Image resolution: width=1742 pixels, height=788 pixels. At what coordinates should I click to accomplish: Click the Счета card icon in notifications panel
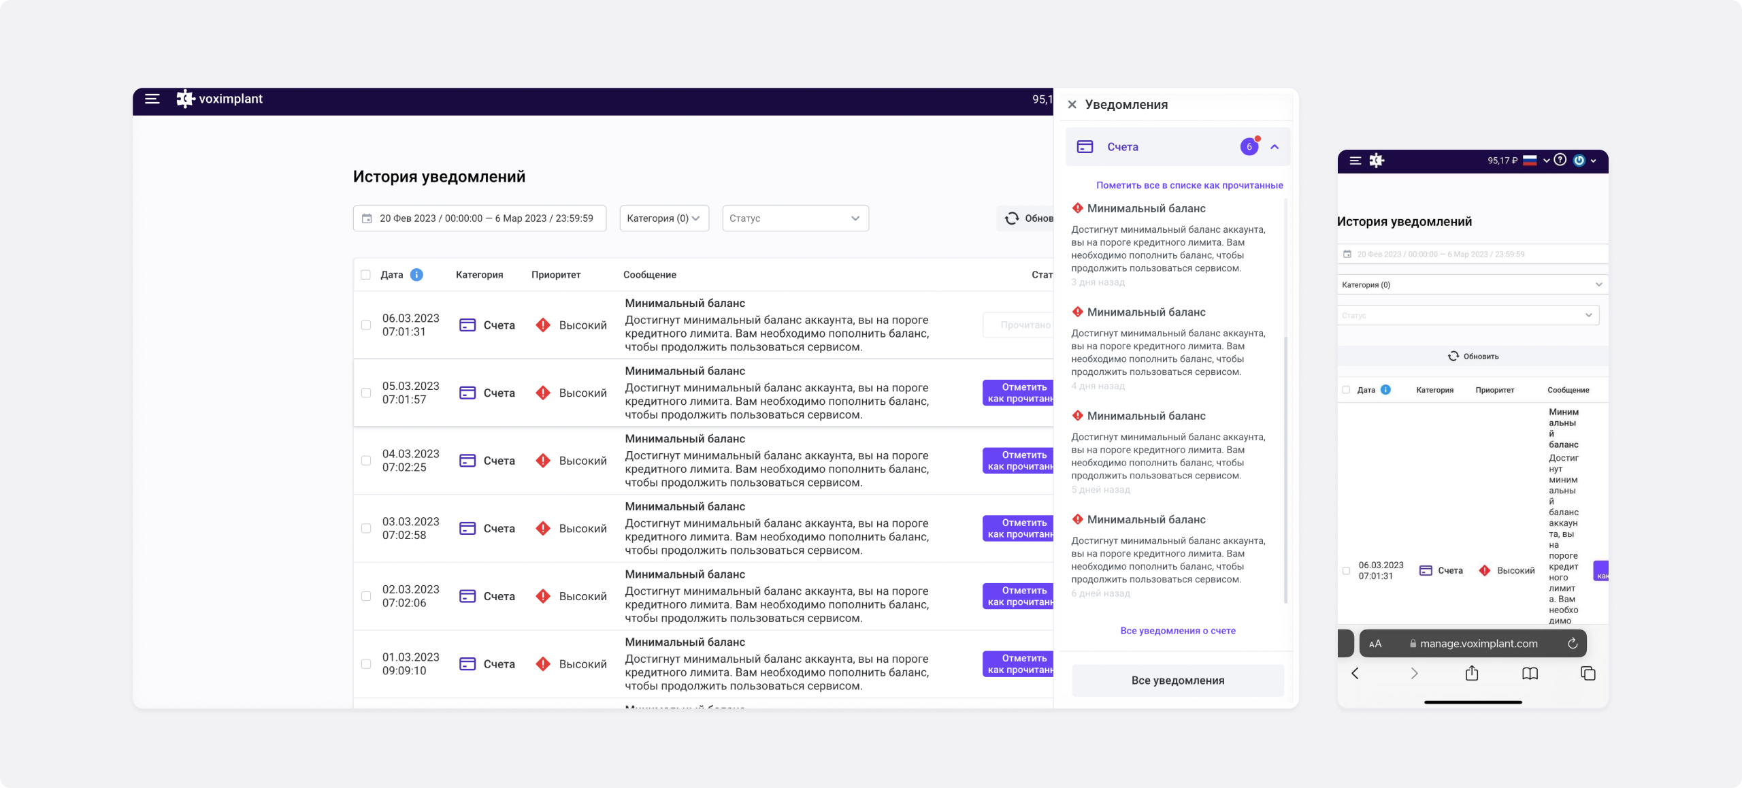pyautogui.click(x=1085, y=147)
